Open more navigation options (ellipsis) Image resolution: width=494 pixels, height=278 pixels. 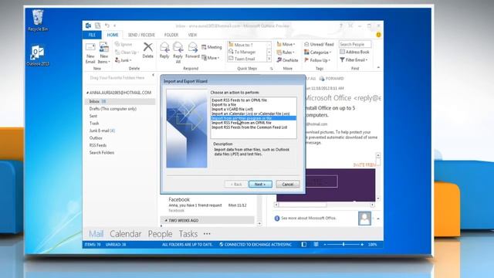(x=207, y=234)
